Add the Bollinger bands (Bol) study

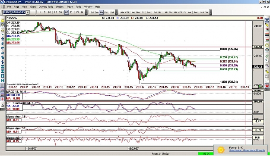92,12
